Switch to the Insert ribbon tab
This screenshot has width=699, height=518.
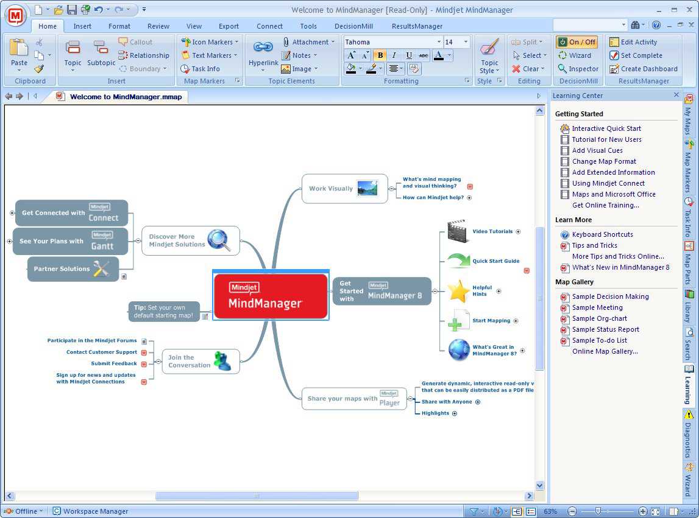(x=82, y=26)
